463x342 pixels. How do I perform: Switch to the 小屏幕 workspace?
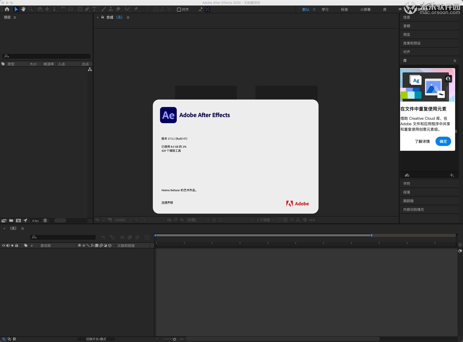coord(365,10)
